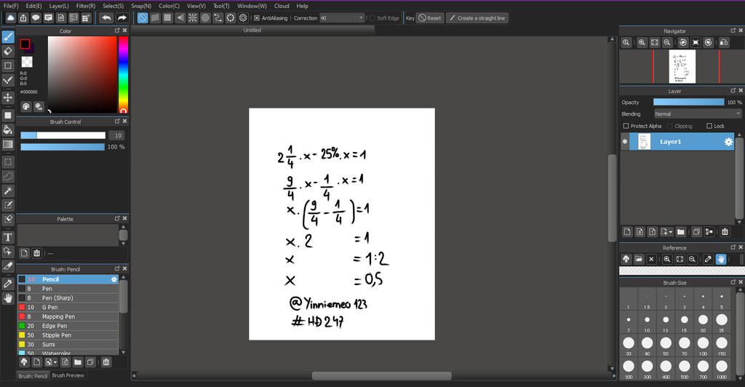Undock the Color panel with popout icon
Viewport: 745px width, 387px height.
click(117, 31)
